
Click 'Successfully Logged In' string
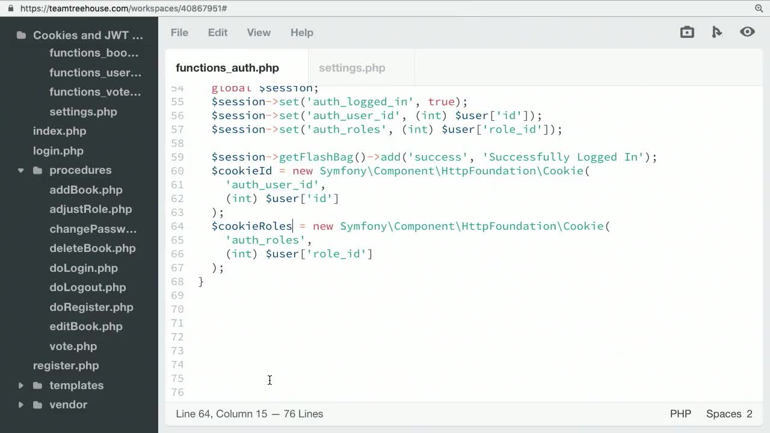click(x=563, y=157)
